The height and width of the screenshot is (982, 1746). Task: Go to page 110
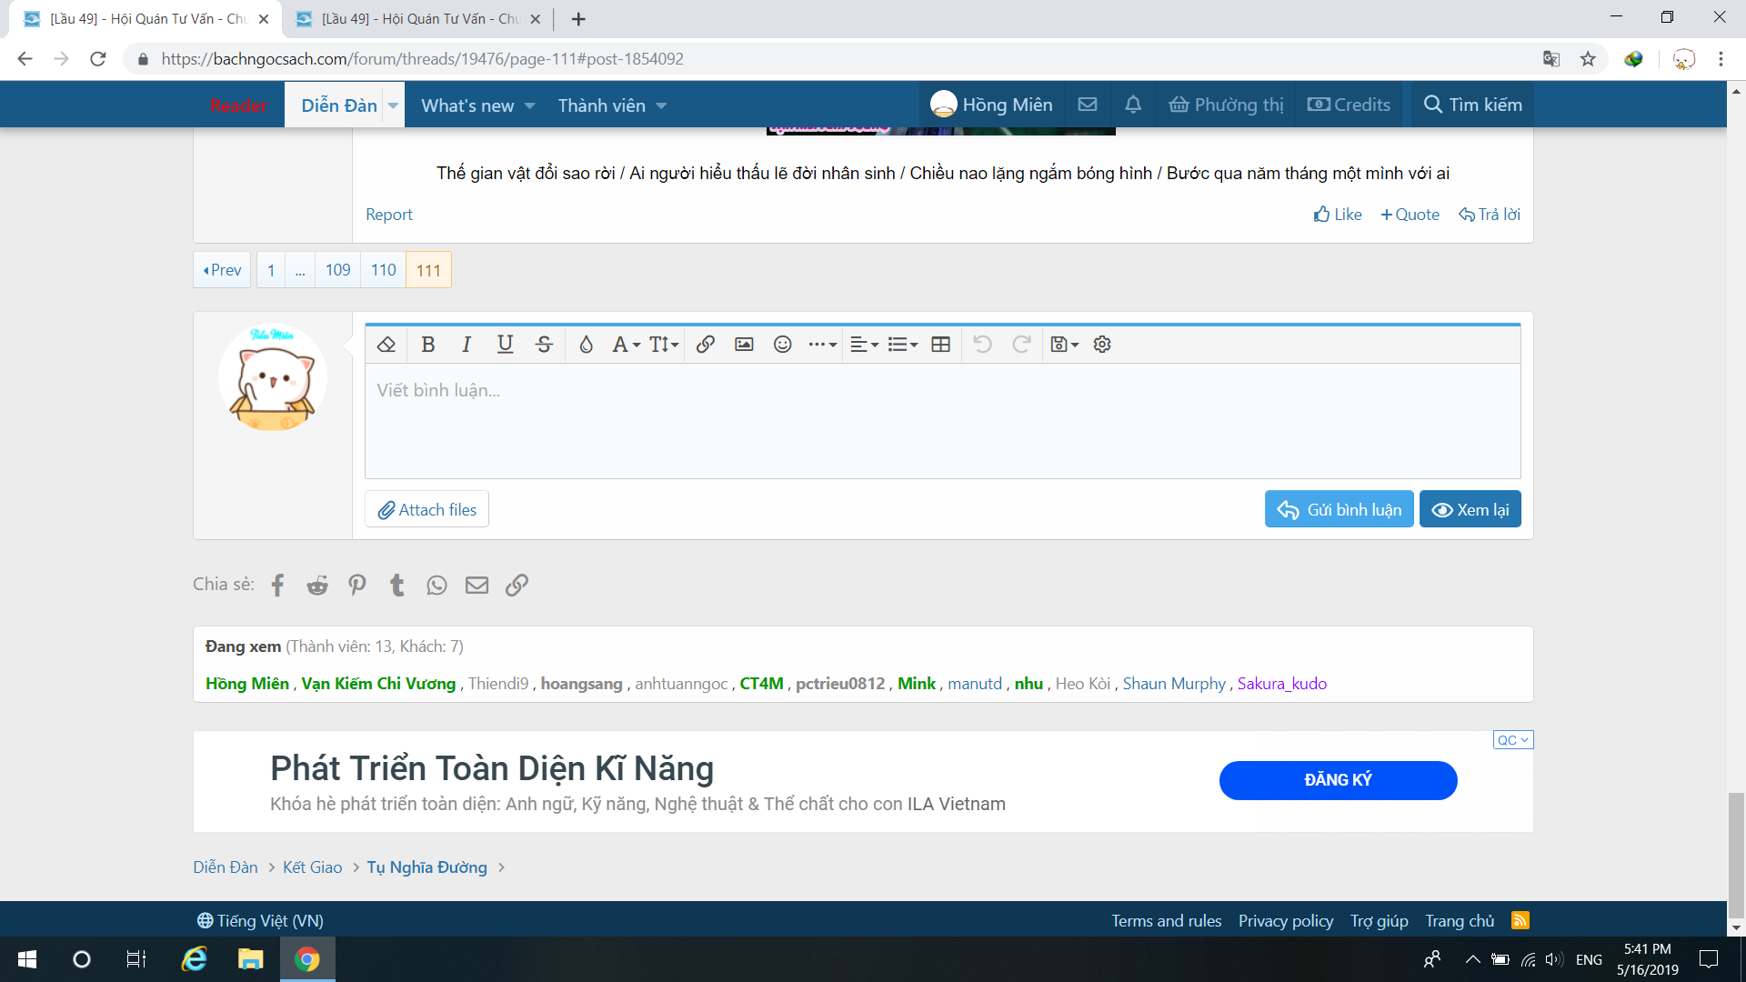pos(384,270)
